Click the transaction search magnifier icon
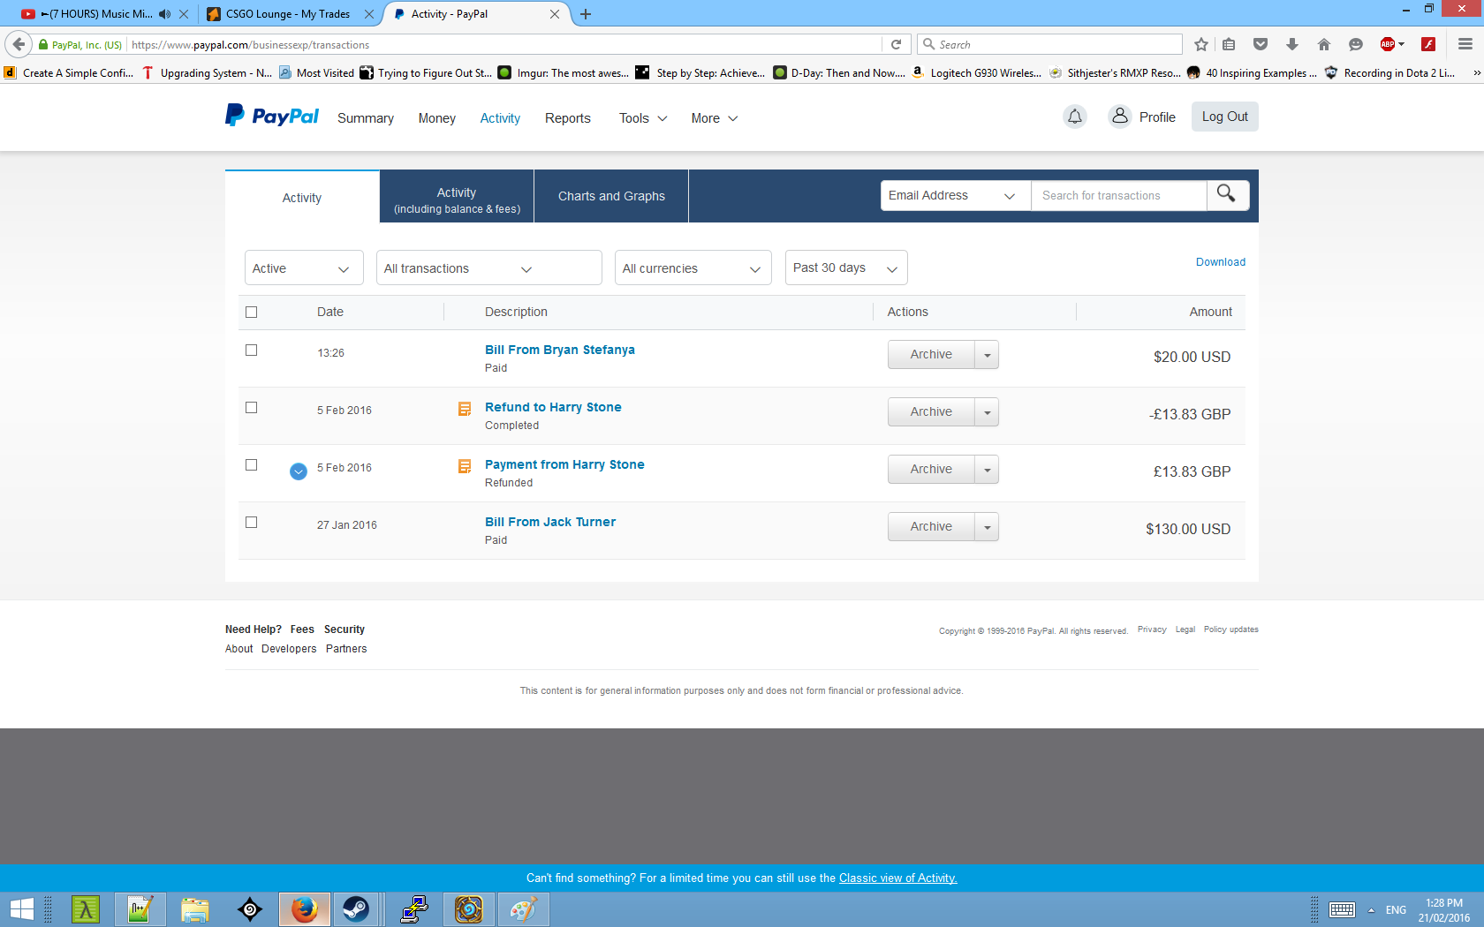1484x927 pixels. point(1226,194)
